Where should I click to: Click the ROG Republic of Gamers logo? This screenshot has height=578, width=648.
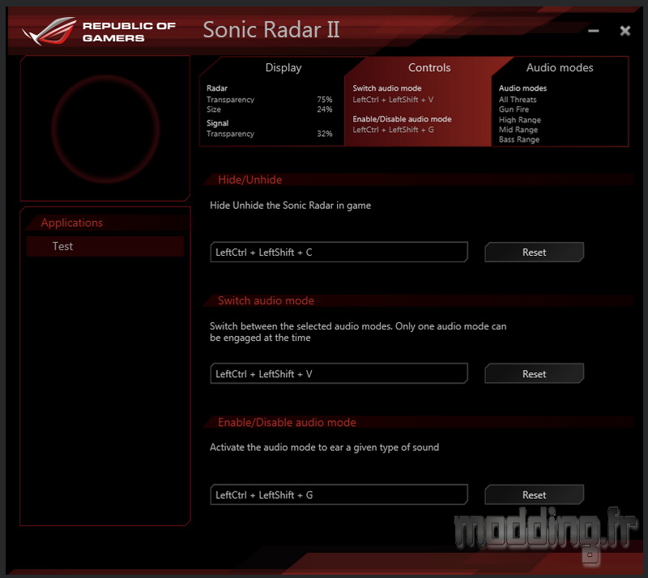tap(99, 32)
